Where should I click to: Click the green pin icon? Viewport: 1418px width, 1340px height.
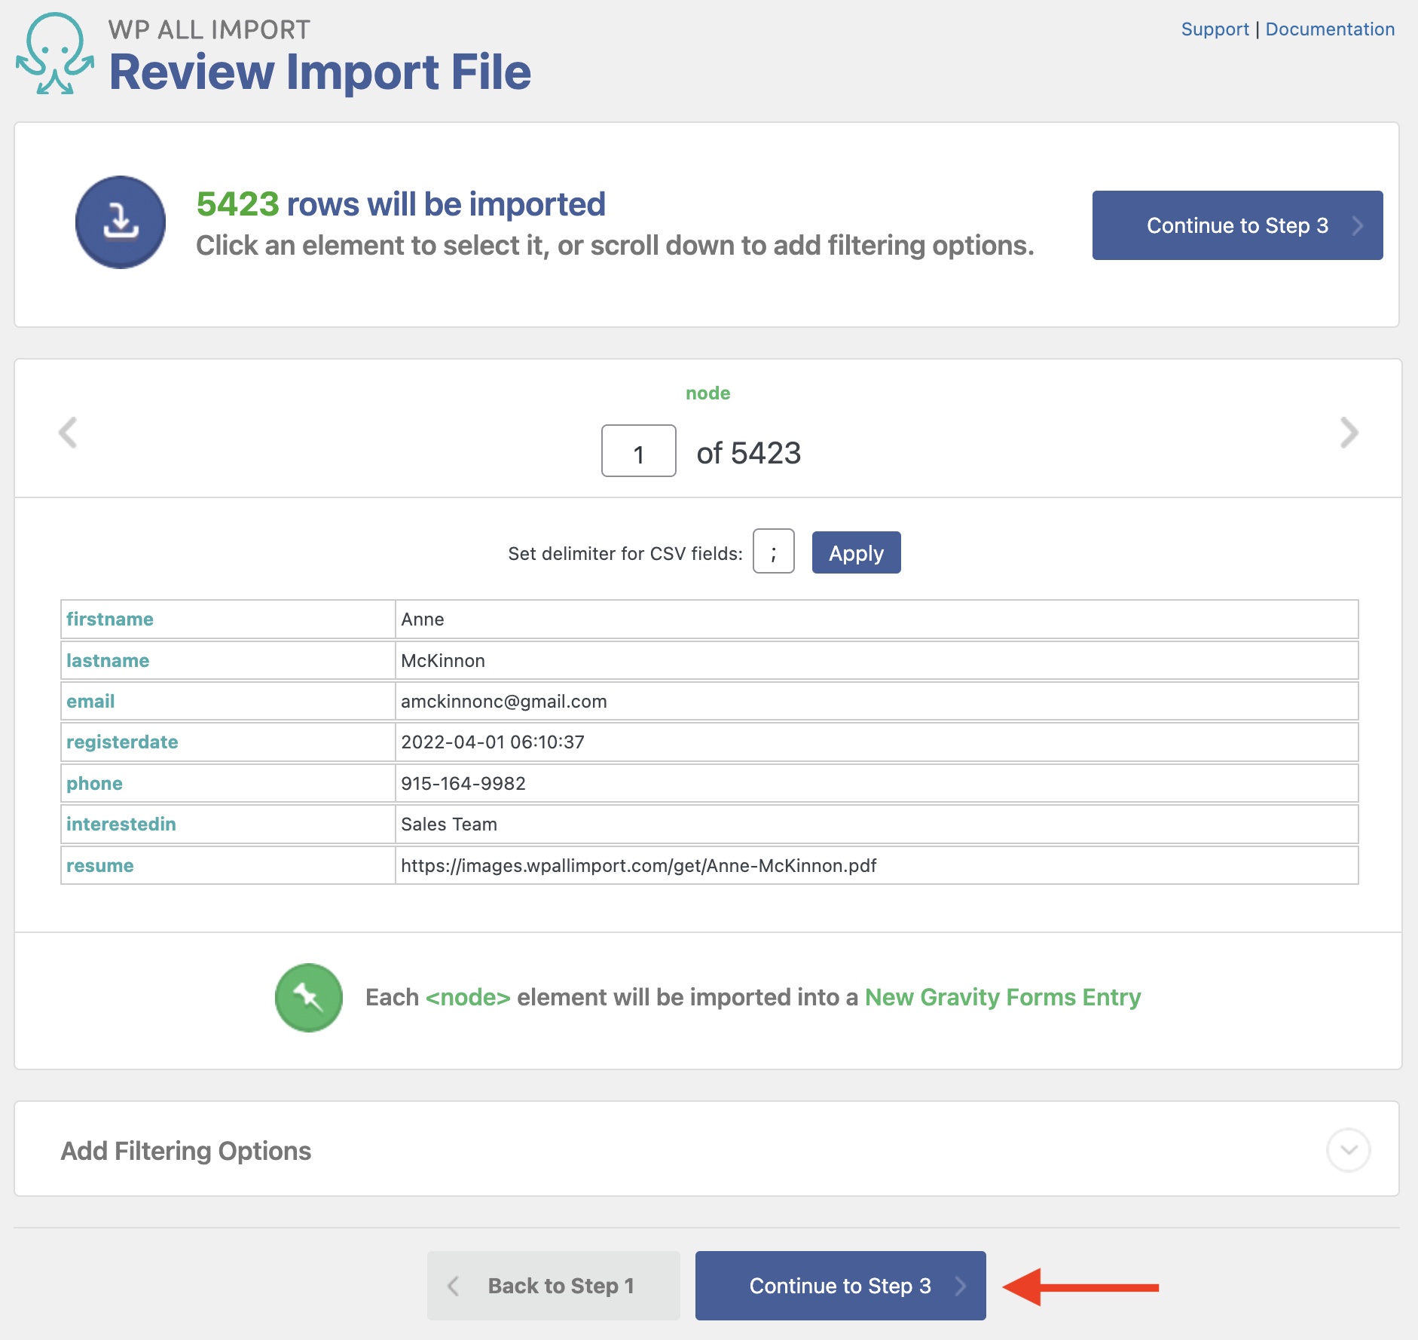pyautogui.click(x=308, y=997)
